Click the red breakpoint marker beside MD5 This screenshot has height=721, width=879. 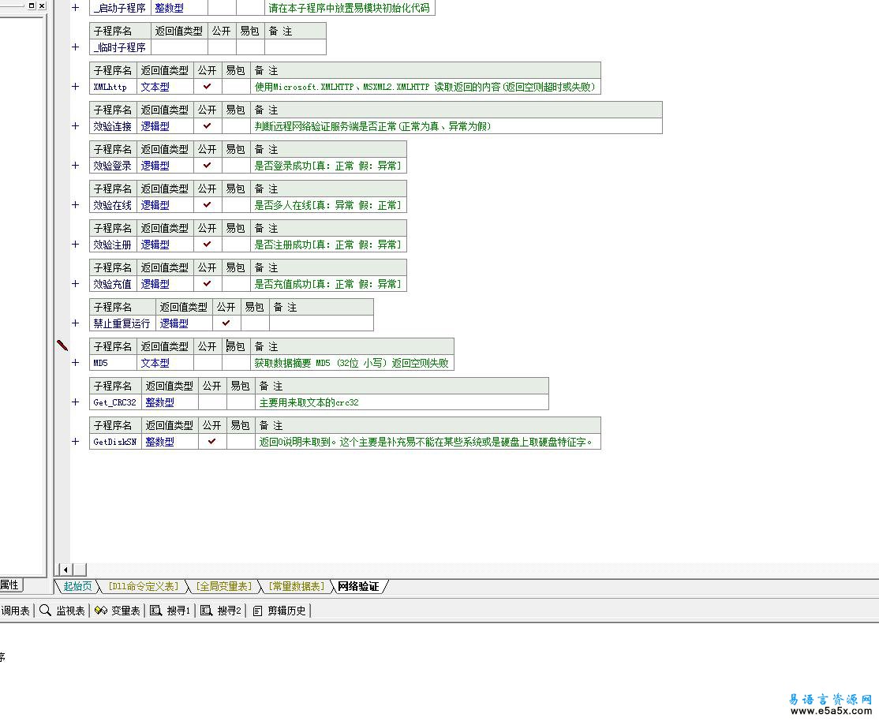point(62,346)
